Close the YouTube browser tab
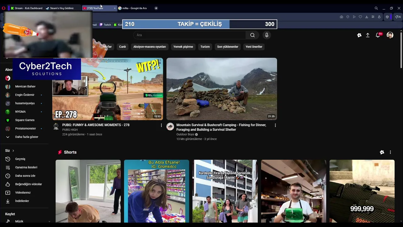This screenshot has width=403, height=227. (115, 8)
